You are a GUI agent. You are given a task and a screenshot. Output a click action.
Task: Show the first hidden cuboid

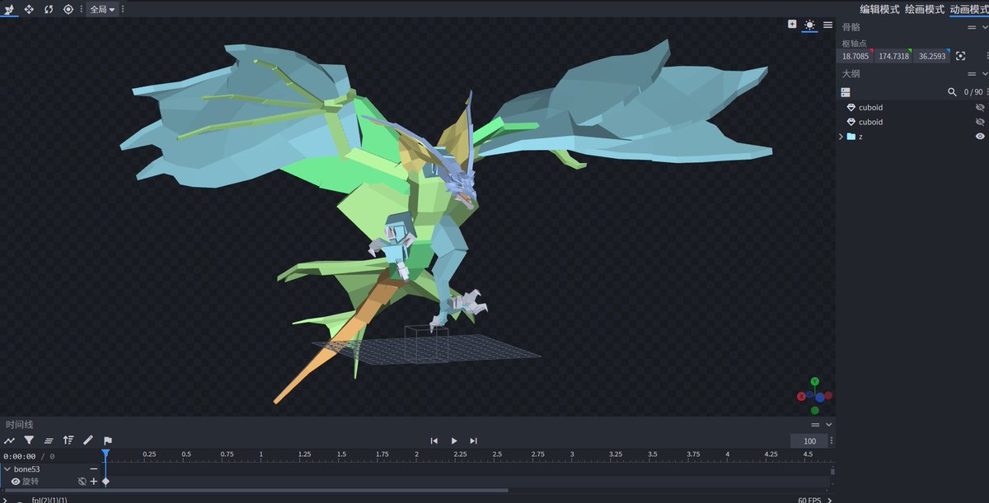click(x=980, y=108)
